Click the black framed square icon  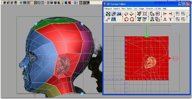pos(84,2)
